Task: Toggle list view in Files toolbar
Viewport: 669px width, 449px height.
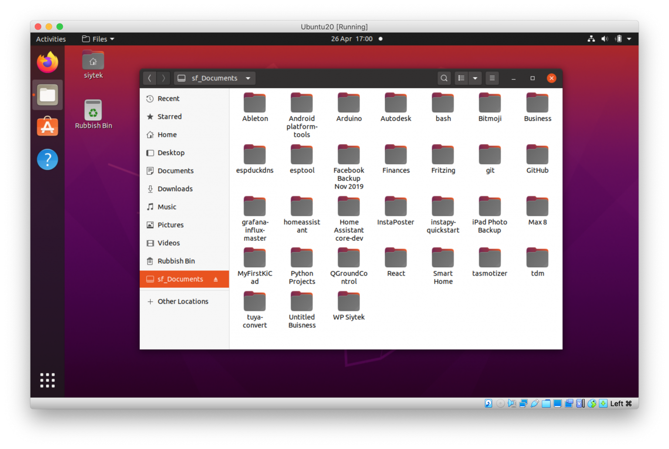Action: pos(461,78)
